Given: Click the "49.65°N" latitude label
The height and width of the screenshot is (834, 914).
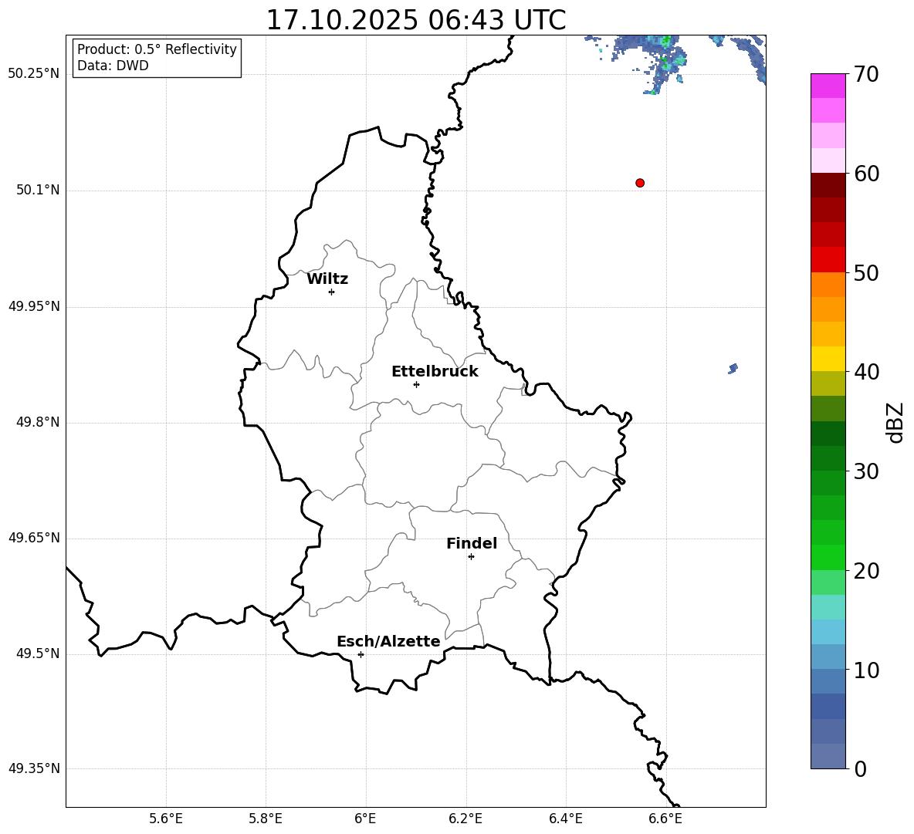Looking at the screenshot, I should 33,538.
